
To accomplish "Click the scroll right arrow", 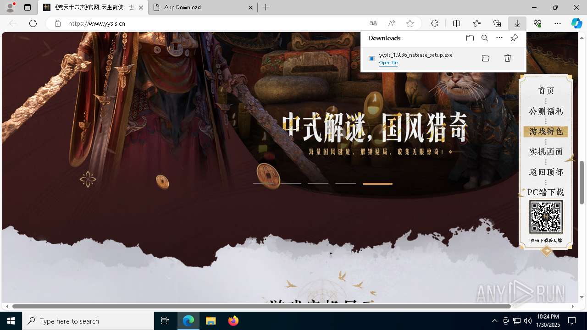I will point(573,306).
